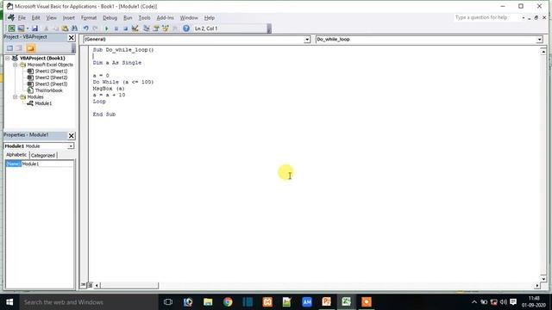Click the 'Do While (a <= 100)' line
Screen dimensions: 552x310
(x=123, y=82)
